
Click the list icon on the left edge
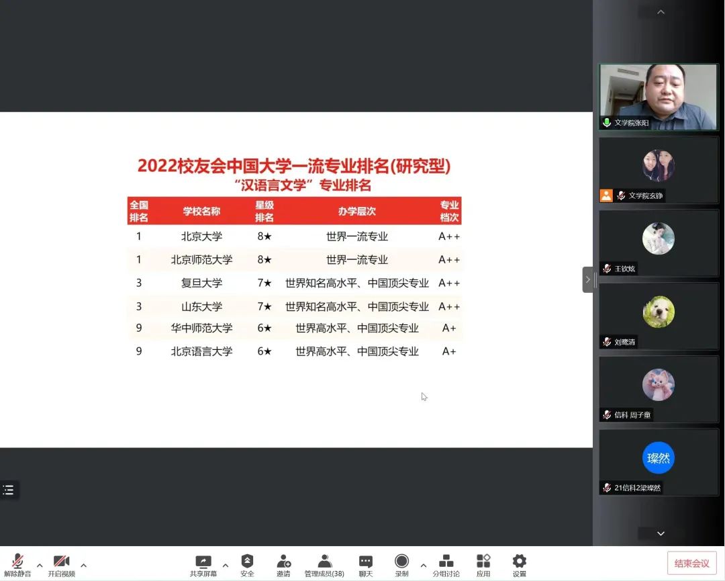tap(8, 490)
